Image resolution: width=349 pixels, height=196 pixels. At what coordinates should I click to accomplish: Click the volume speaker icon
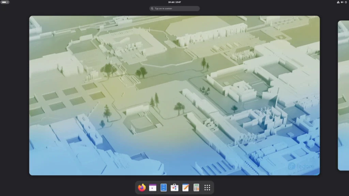pos(342,2)
